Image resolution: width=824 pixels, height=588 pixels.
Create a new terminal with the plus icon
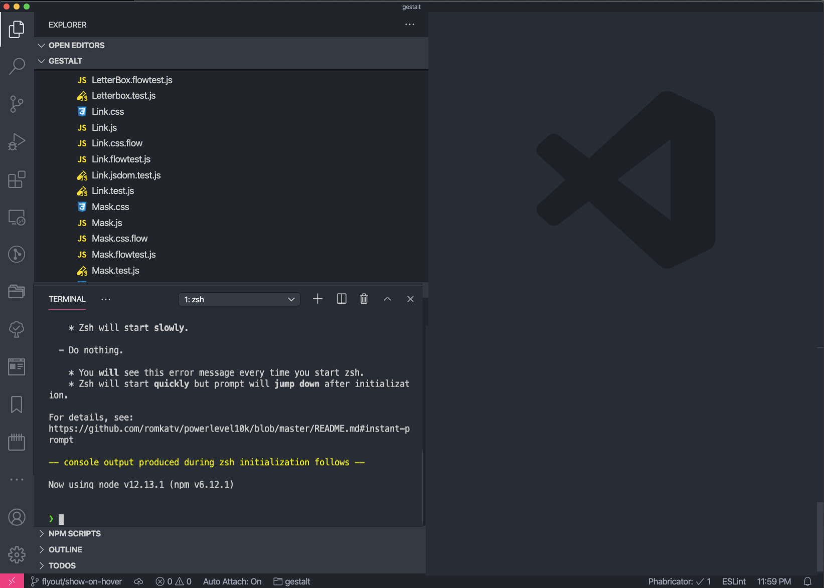click(x=317, y=299)
